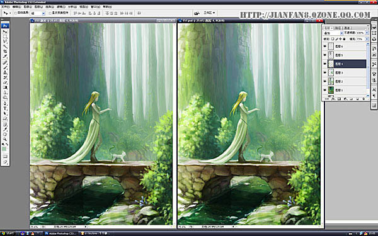The image size is (378, 236).
Task: Select the Eraser tool
Action: (5, 83)
